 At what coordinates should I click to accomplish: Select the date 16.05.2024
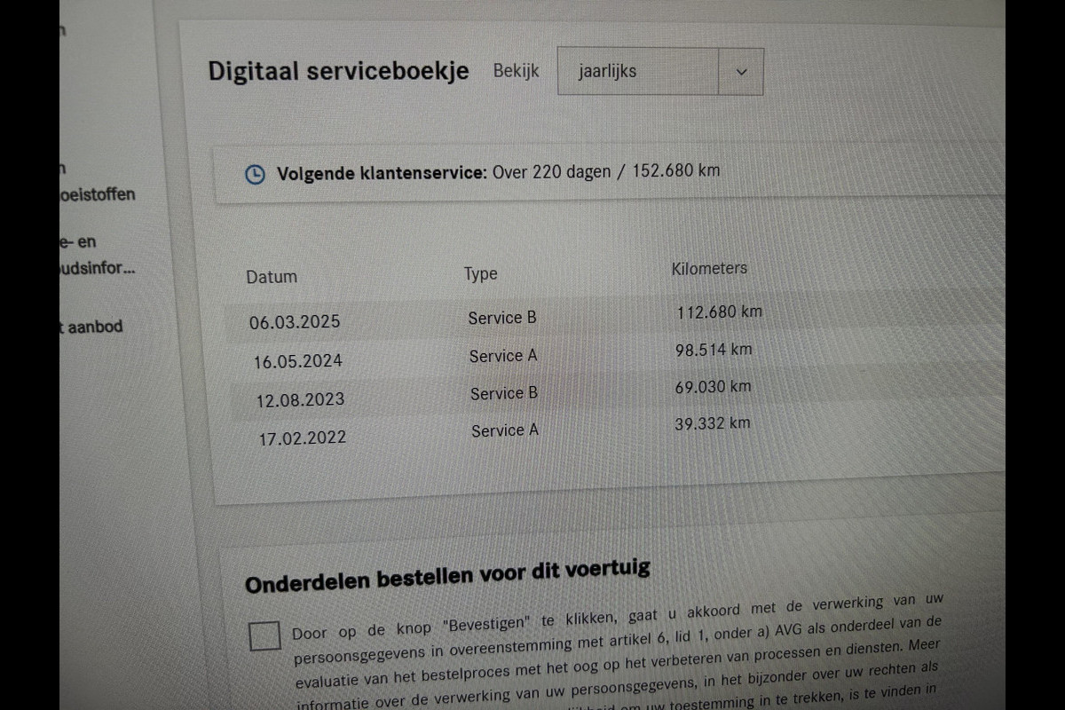point(298,361)
